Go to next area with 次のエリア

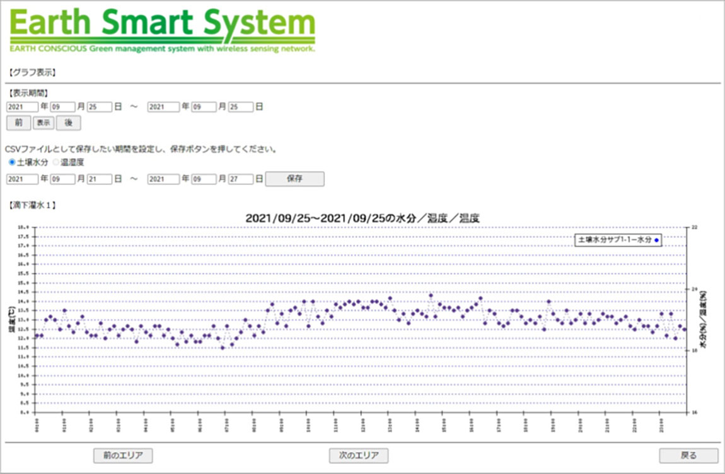click(358, 455)
